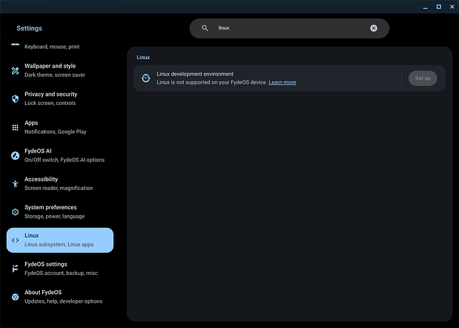The image size is (459, 328).
Task: Click the About FydeOS logo icon
Action: pyautogui.click(x=15, y=297)
